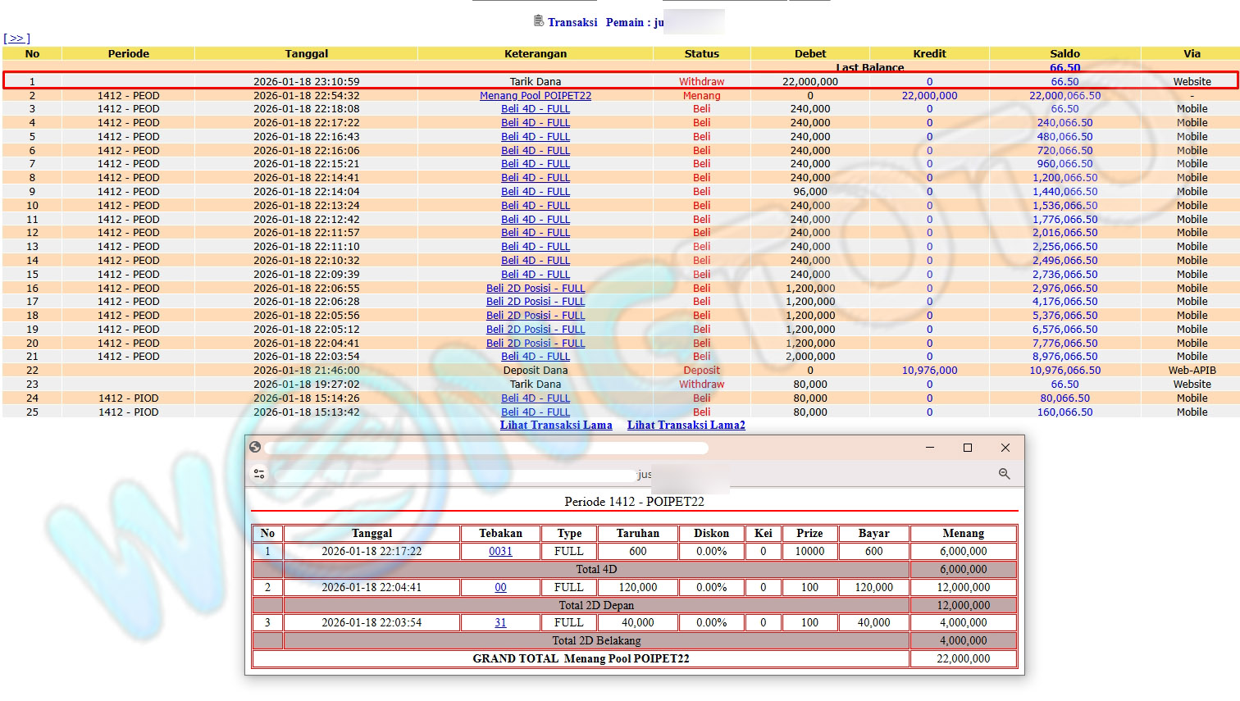Open Lihat Transaksi Lama link
Image resolution: width=1240 pixels, height=701 pixels.
pos(556,425)
